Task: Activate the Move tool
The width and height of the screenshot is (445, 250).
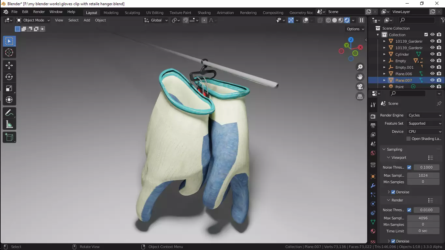Action: coord(9,65)
